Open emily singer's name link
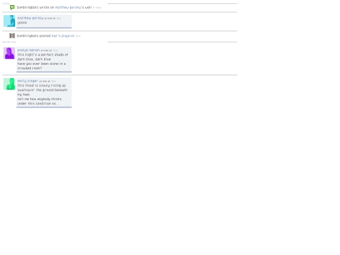The width and height of the screenshot is (340, 255). [28, 81]
